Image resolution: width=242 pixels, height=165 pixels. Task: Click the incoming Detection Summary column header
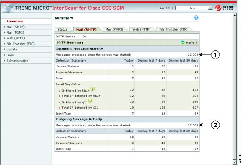click(x=71, y=60)
